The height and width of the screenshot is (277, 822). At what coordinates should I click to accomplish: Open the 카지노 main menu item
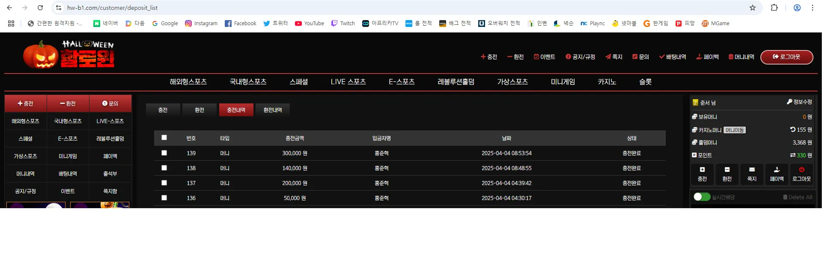(607, 82)
